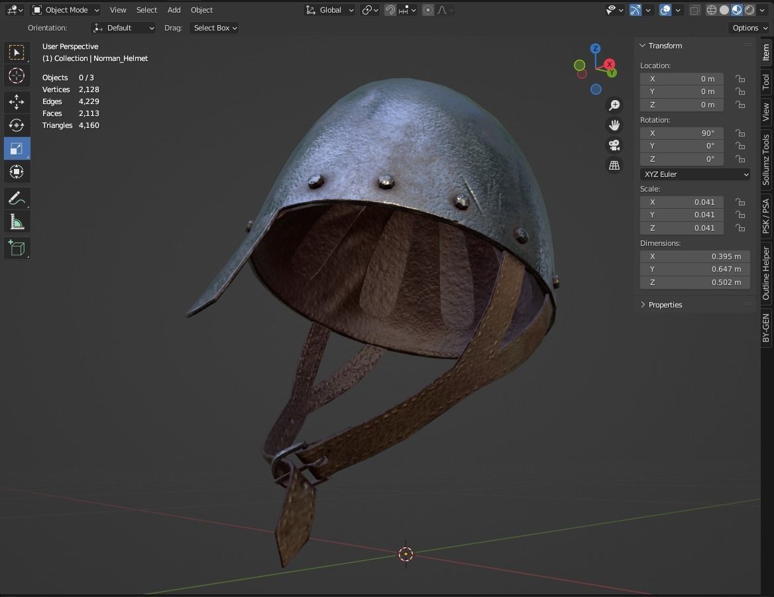774x597 pixels.
Task: Click the Rotation X 90° field
Action: pyautogui.click(x=682, y=133)
